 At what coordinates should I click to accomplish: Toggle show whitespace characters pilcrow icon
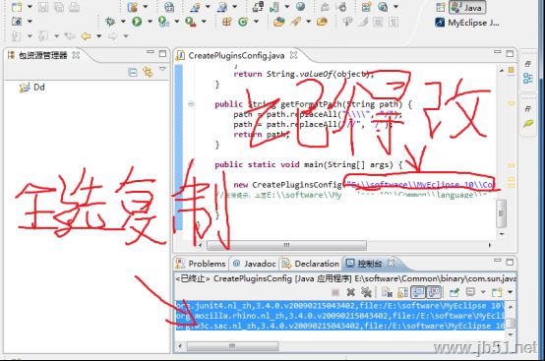394,22
